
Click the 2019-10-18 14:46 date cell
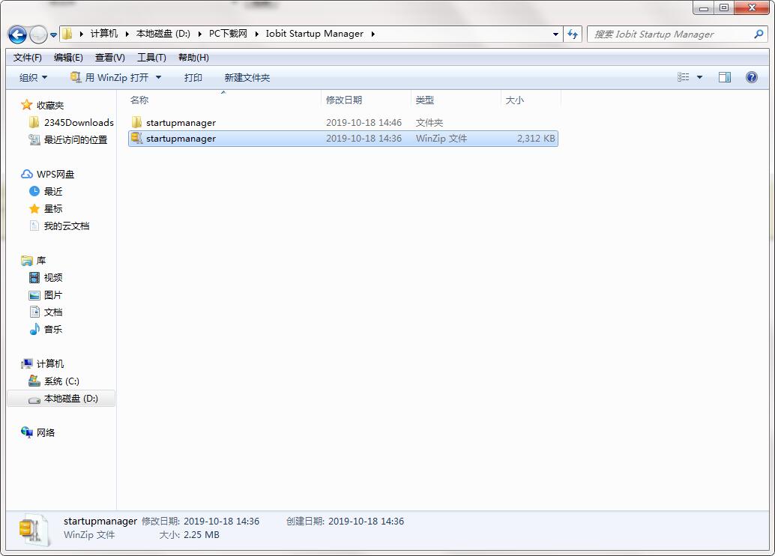click(x=364, y=122)
